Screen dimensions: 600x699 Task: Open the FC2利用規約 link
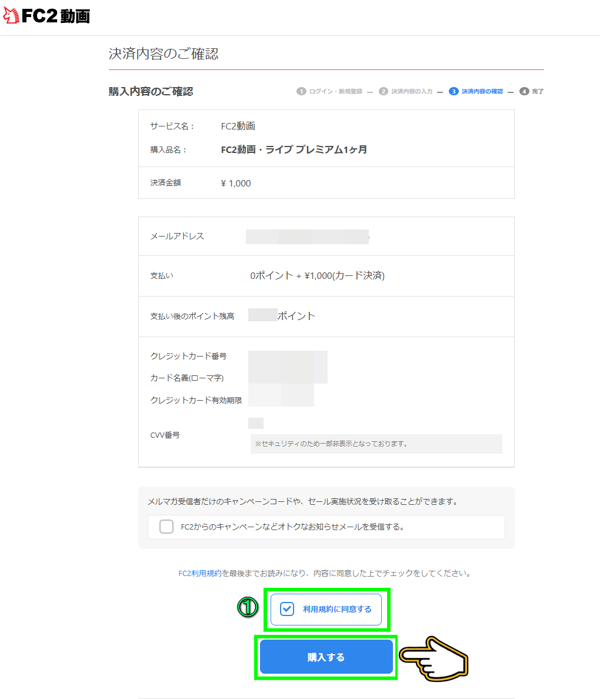click(199, 573)
